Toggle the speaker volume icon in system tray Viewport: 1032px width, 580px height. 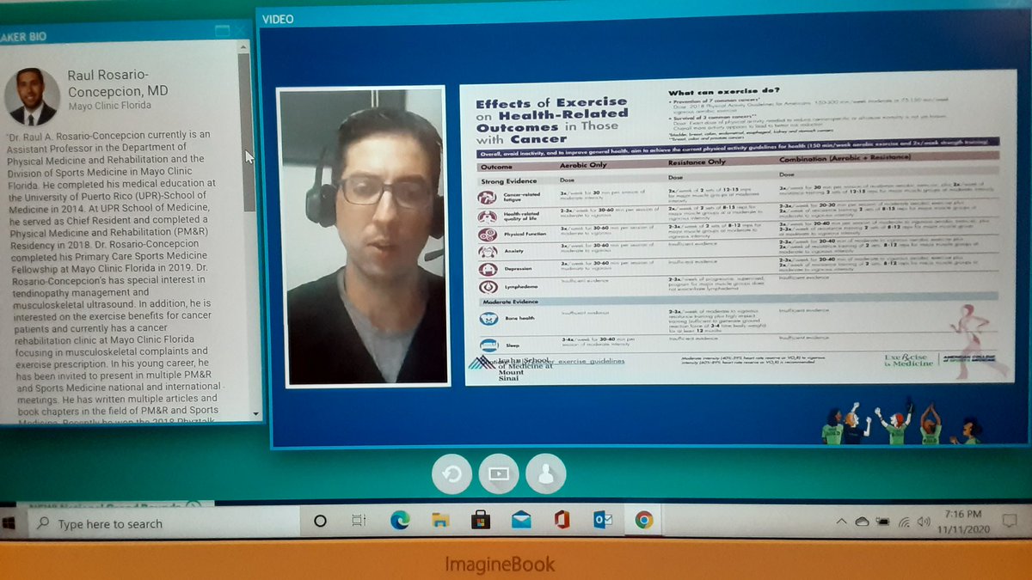pyautogui.click(x=924, y=522)
